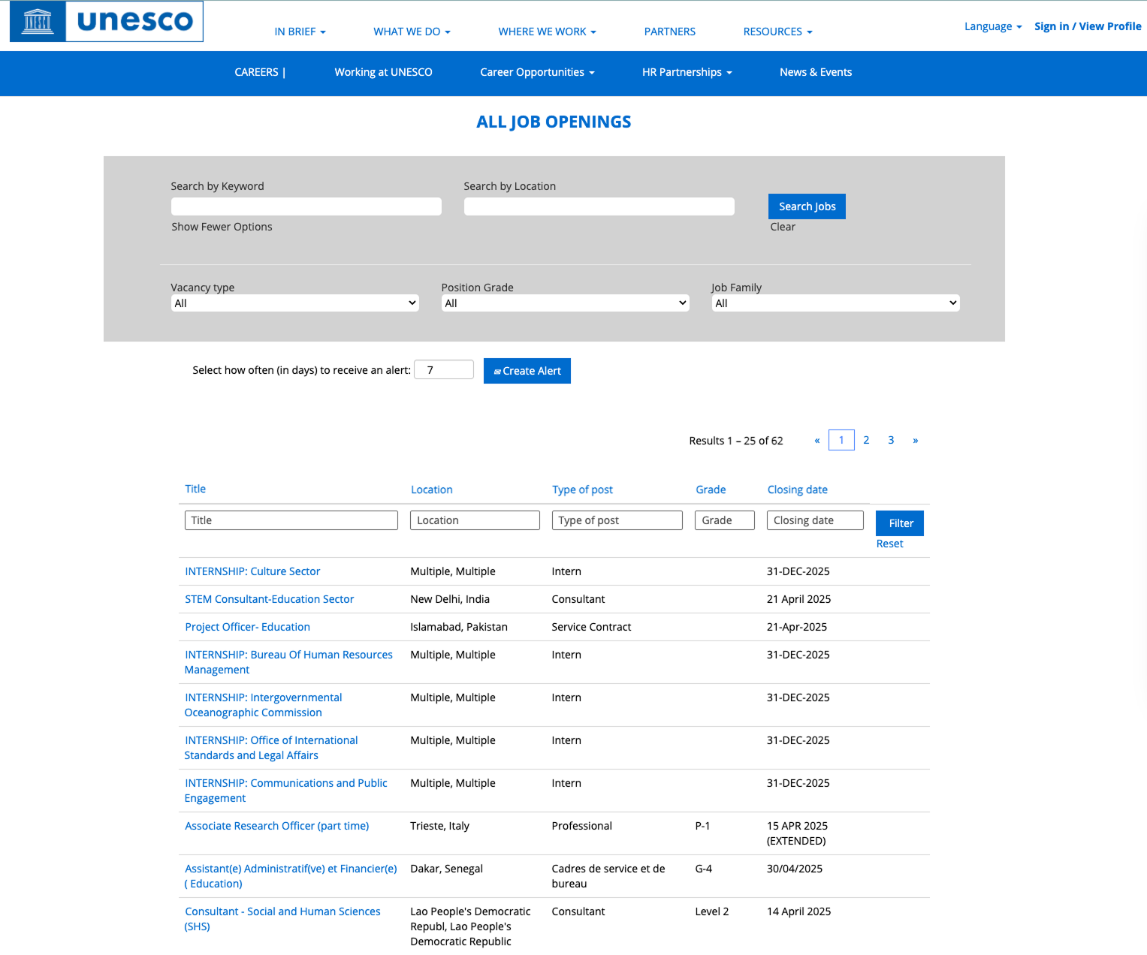This screenshot has height=955, width=1147.
Task: Open the RESOURCES dropdown
Action: (777, 32)
